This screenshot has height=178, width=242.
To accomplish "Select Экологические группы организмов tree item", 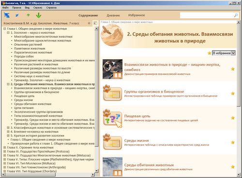I will click(38, 112).
